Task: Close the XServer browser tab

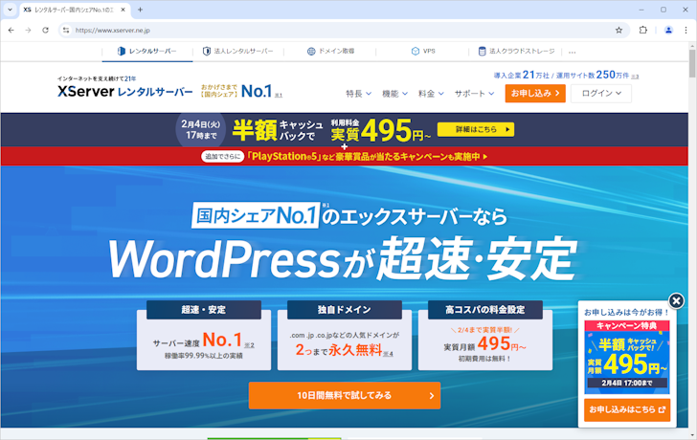Action: tap(124, 10)
